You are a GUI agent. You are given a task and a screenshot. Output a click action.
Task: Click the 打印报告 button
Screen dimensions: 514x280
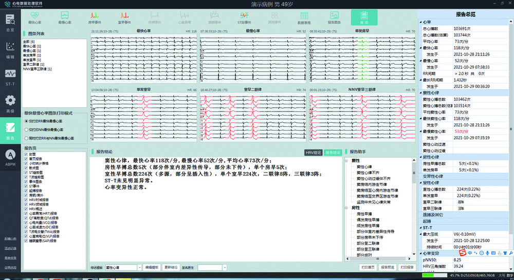(406, 268)
